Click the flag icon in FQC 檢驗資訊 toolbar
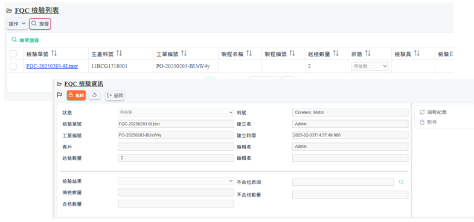The image size is (474, 222). [x=60, y=95]
